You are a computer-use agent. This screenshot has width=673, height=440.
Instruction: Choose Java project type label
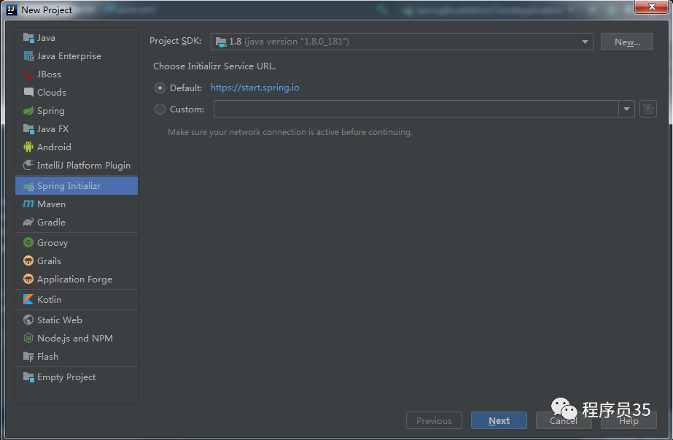pyautogui.click(x=46, y=38)
